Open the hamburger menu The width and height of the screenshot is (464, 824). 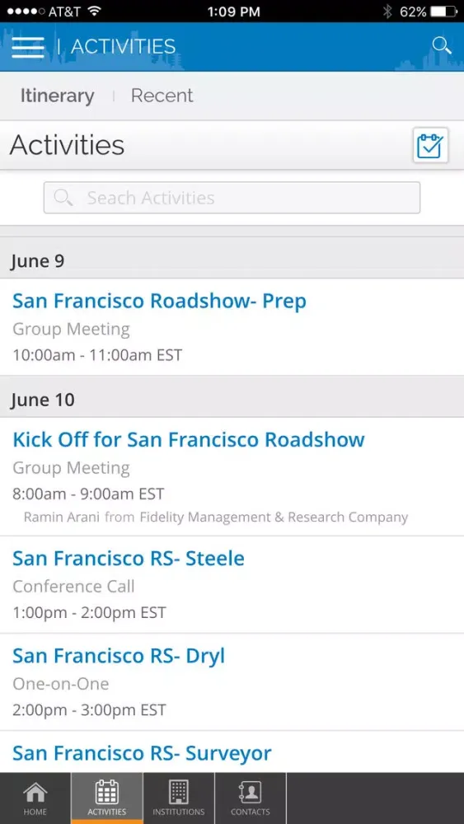pos(28,47)
